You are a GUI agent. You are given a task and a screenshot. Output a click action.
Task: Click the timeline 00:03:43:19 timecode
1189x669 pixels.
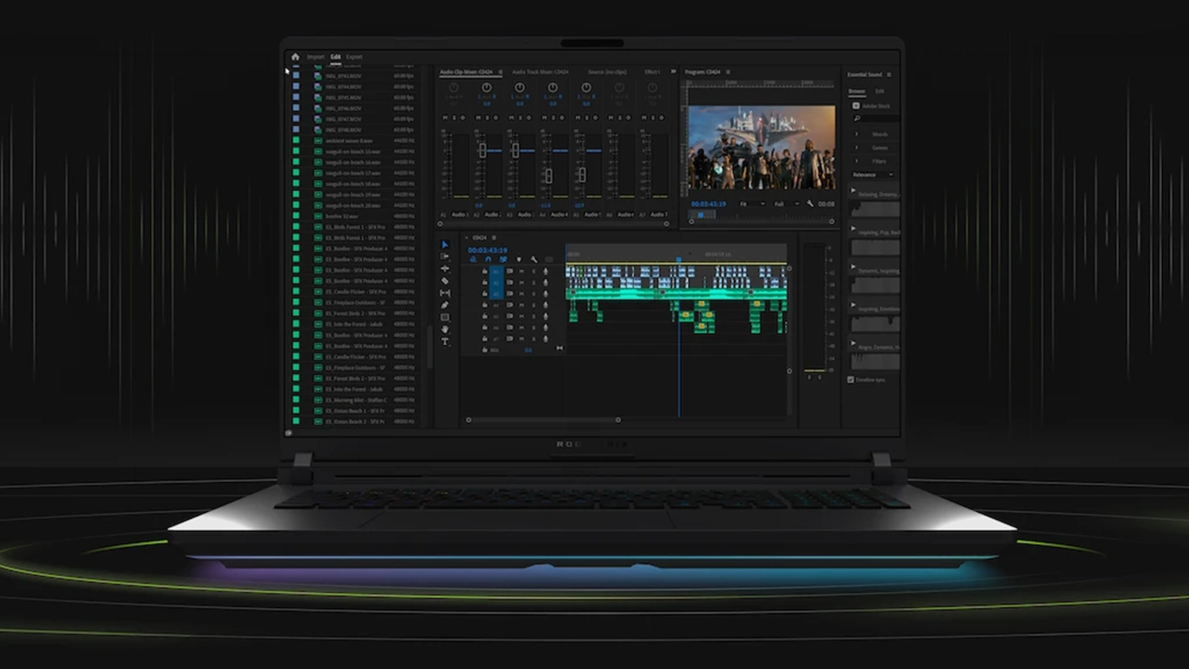(487, 250)
